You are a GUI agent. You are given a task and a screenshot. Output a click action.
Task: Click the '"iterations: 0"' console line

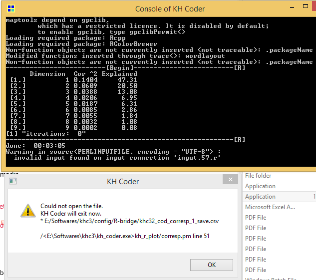(46, 134)
